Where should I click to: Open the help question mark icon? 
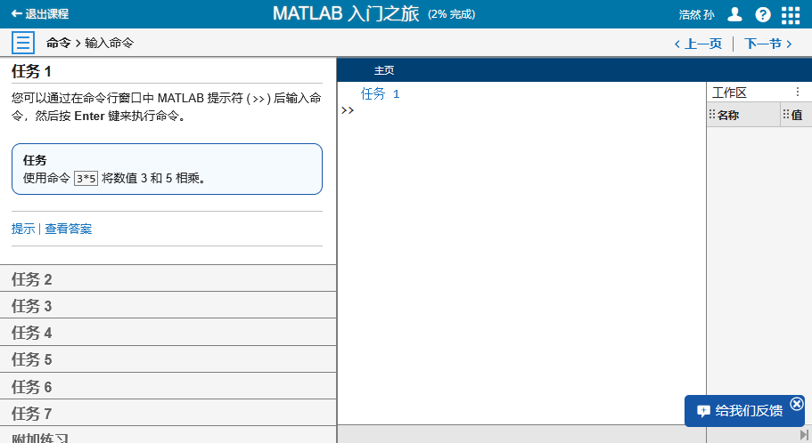click(x=762, y=14)
